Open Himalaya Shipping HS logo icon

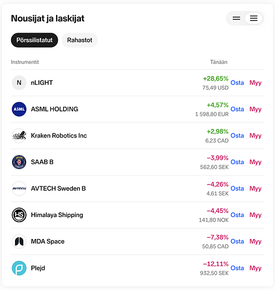19,215
